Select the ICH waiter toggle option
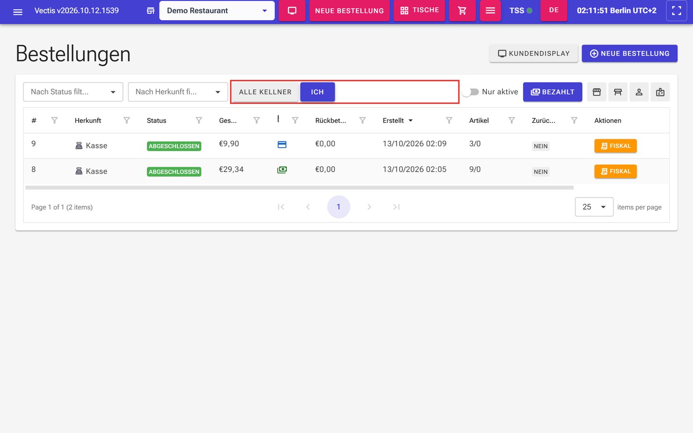The height and width of the screenshot is (433, 693). [x=317, y=92]
